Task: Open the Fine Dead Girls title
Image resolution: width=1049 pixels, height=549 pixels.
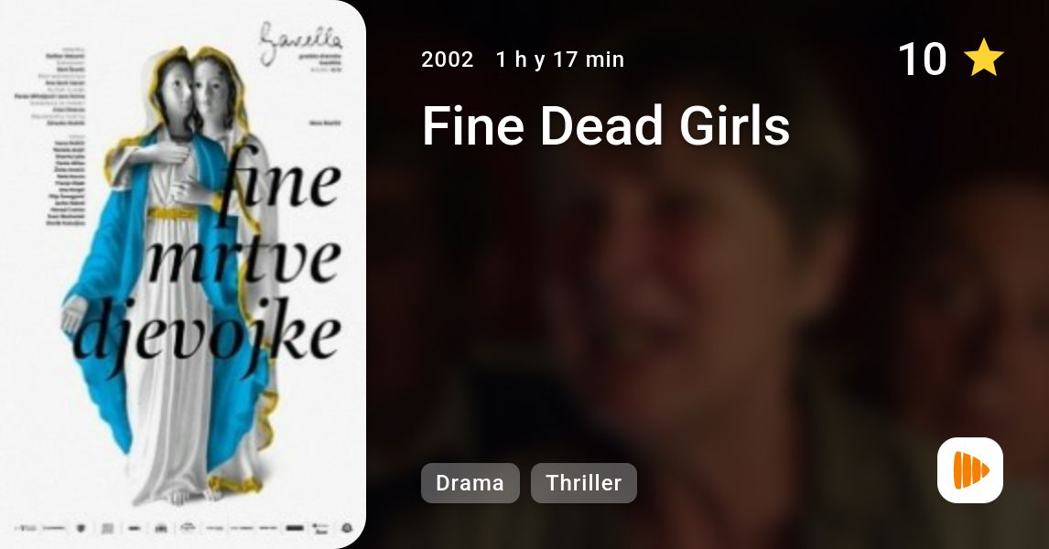Action: 606,125
